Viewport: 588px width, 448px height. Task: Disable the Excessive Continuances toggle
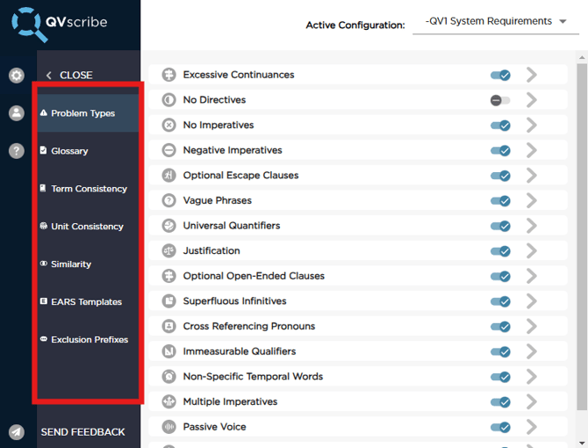500,76
